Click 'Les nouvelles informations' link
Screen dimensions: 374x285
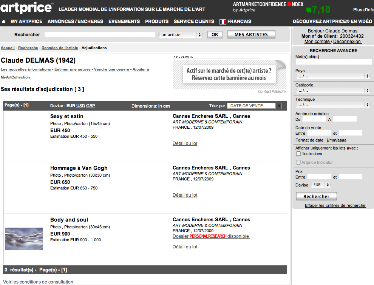click(x=26, y=69)
